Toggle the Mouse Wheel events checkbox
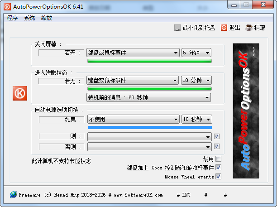277x207 pixels. point(219,177)
